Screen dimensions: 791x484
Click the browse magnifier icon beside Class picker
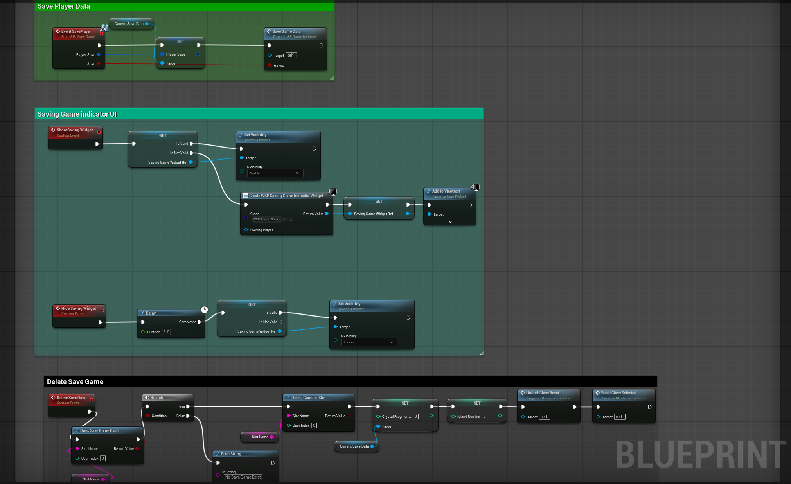pos(291,220)
